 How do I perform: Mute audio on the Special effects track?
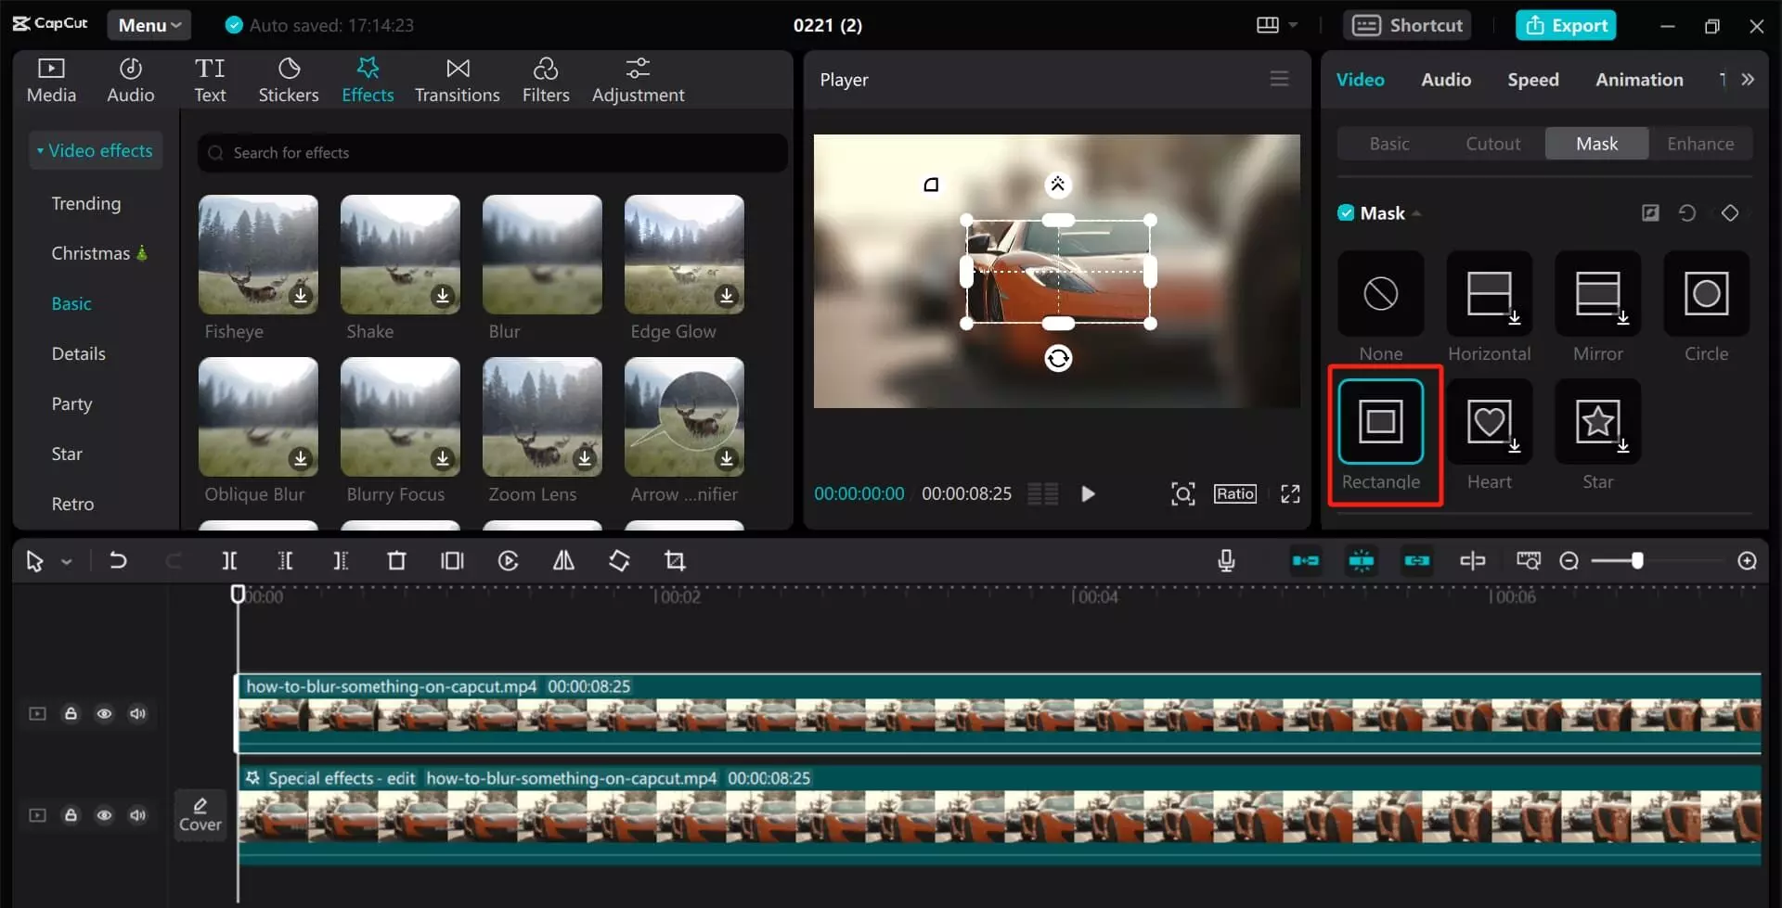[x=138, y=815]
